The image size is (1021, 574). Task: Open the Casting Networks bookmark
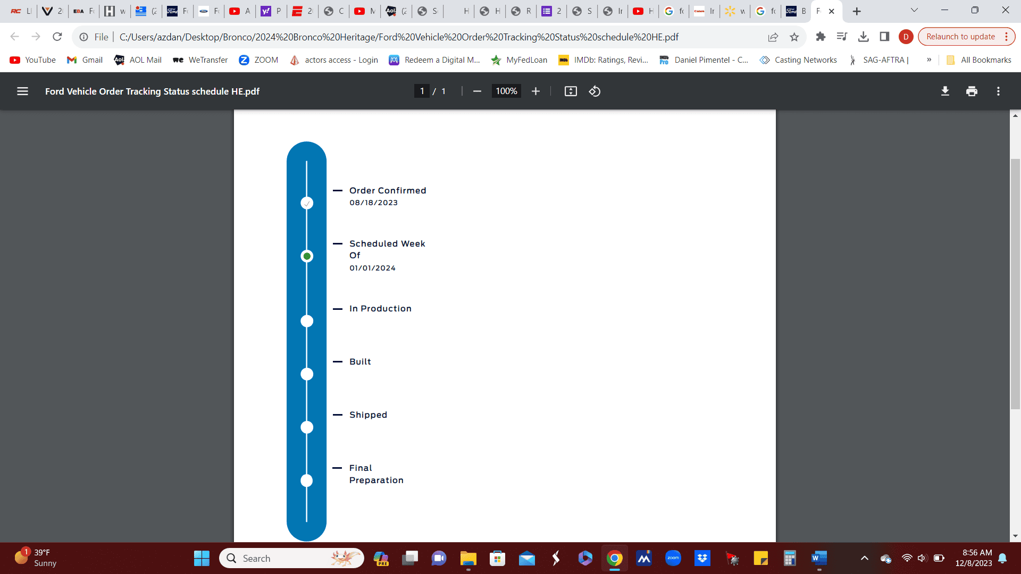click(x=798, y=60)
